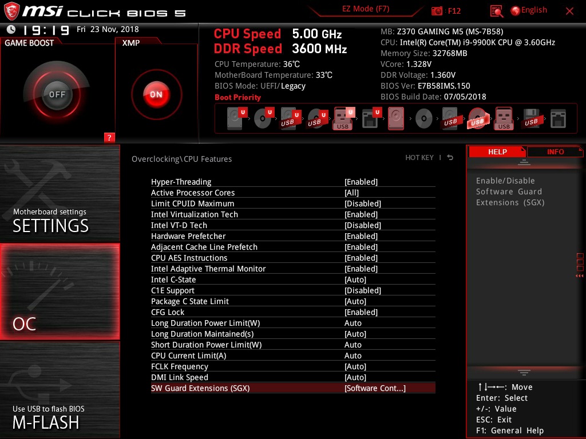This screenshot has width=586, height=439.
Task: Change C1E Support [Disabled] value
Action: coord(363,290)
